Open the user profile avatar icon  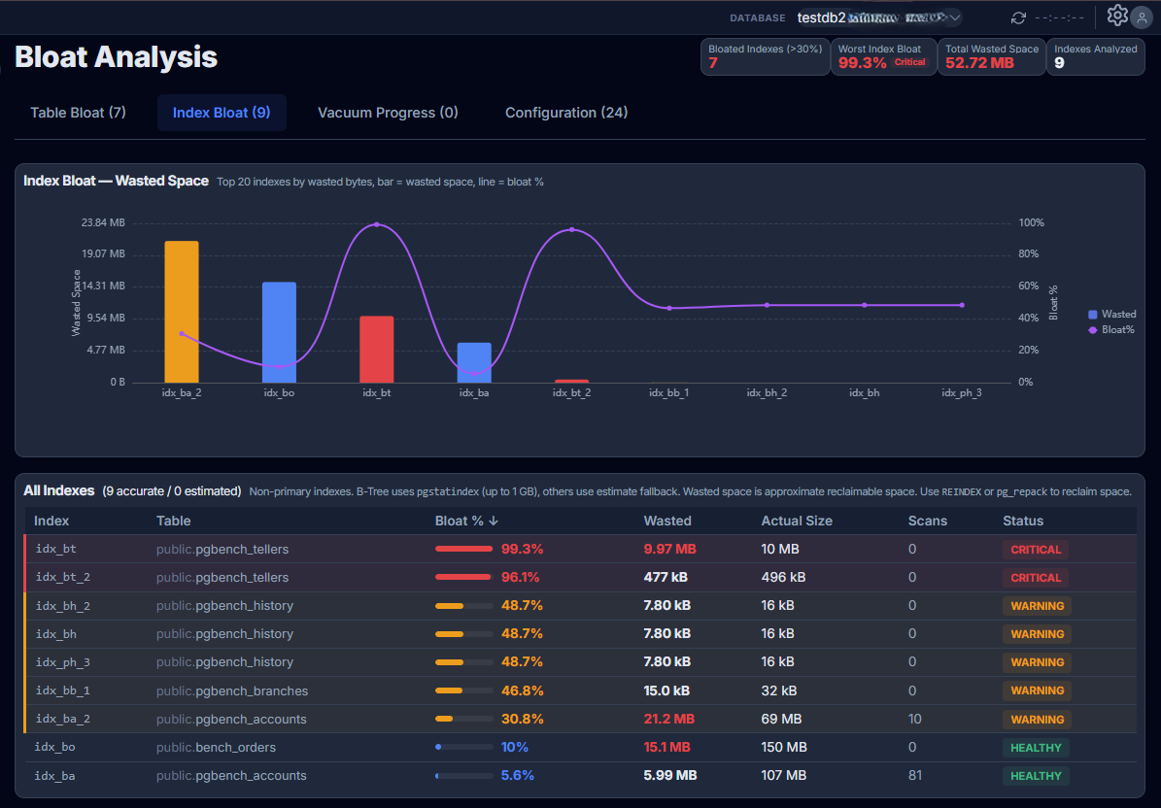click(x=1142, y=17)
